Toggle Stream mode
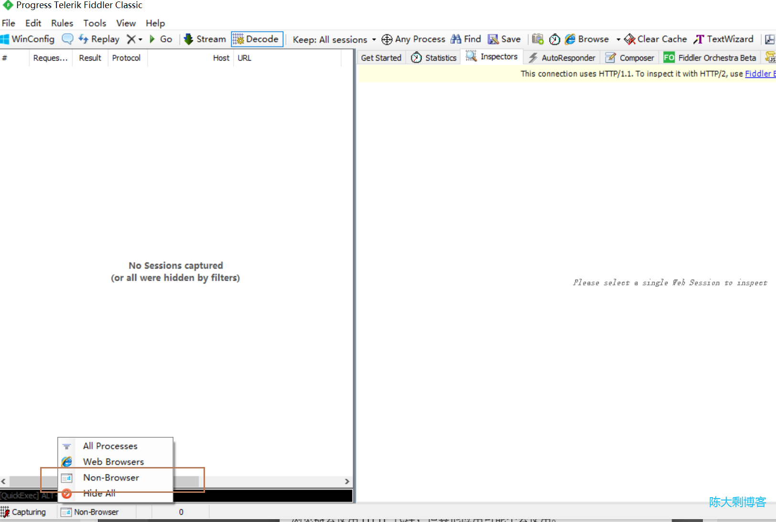776x522 pixels. click(205, 39)
